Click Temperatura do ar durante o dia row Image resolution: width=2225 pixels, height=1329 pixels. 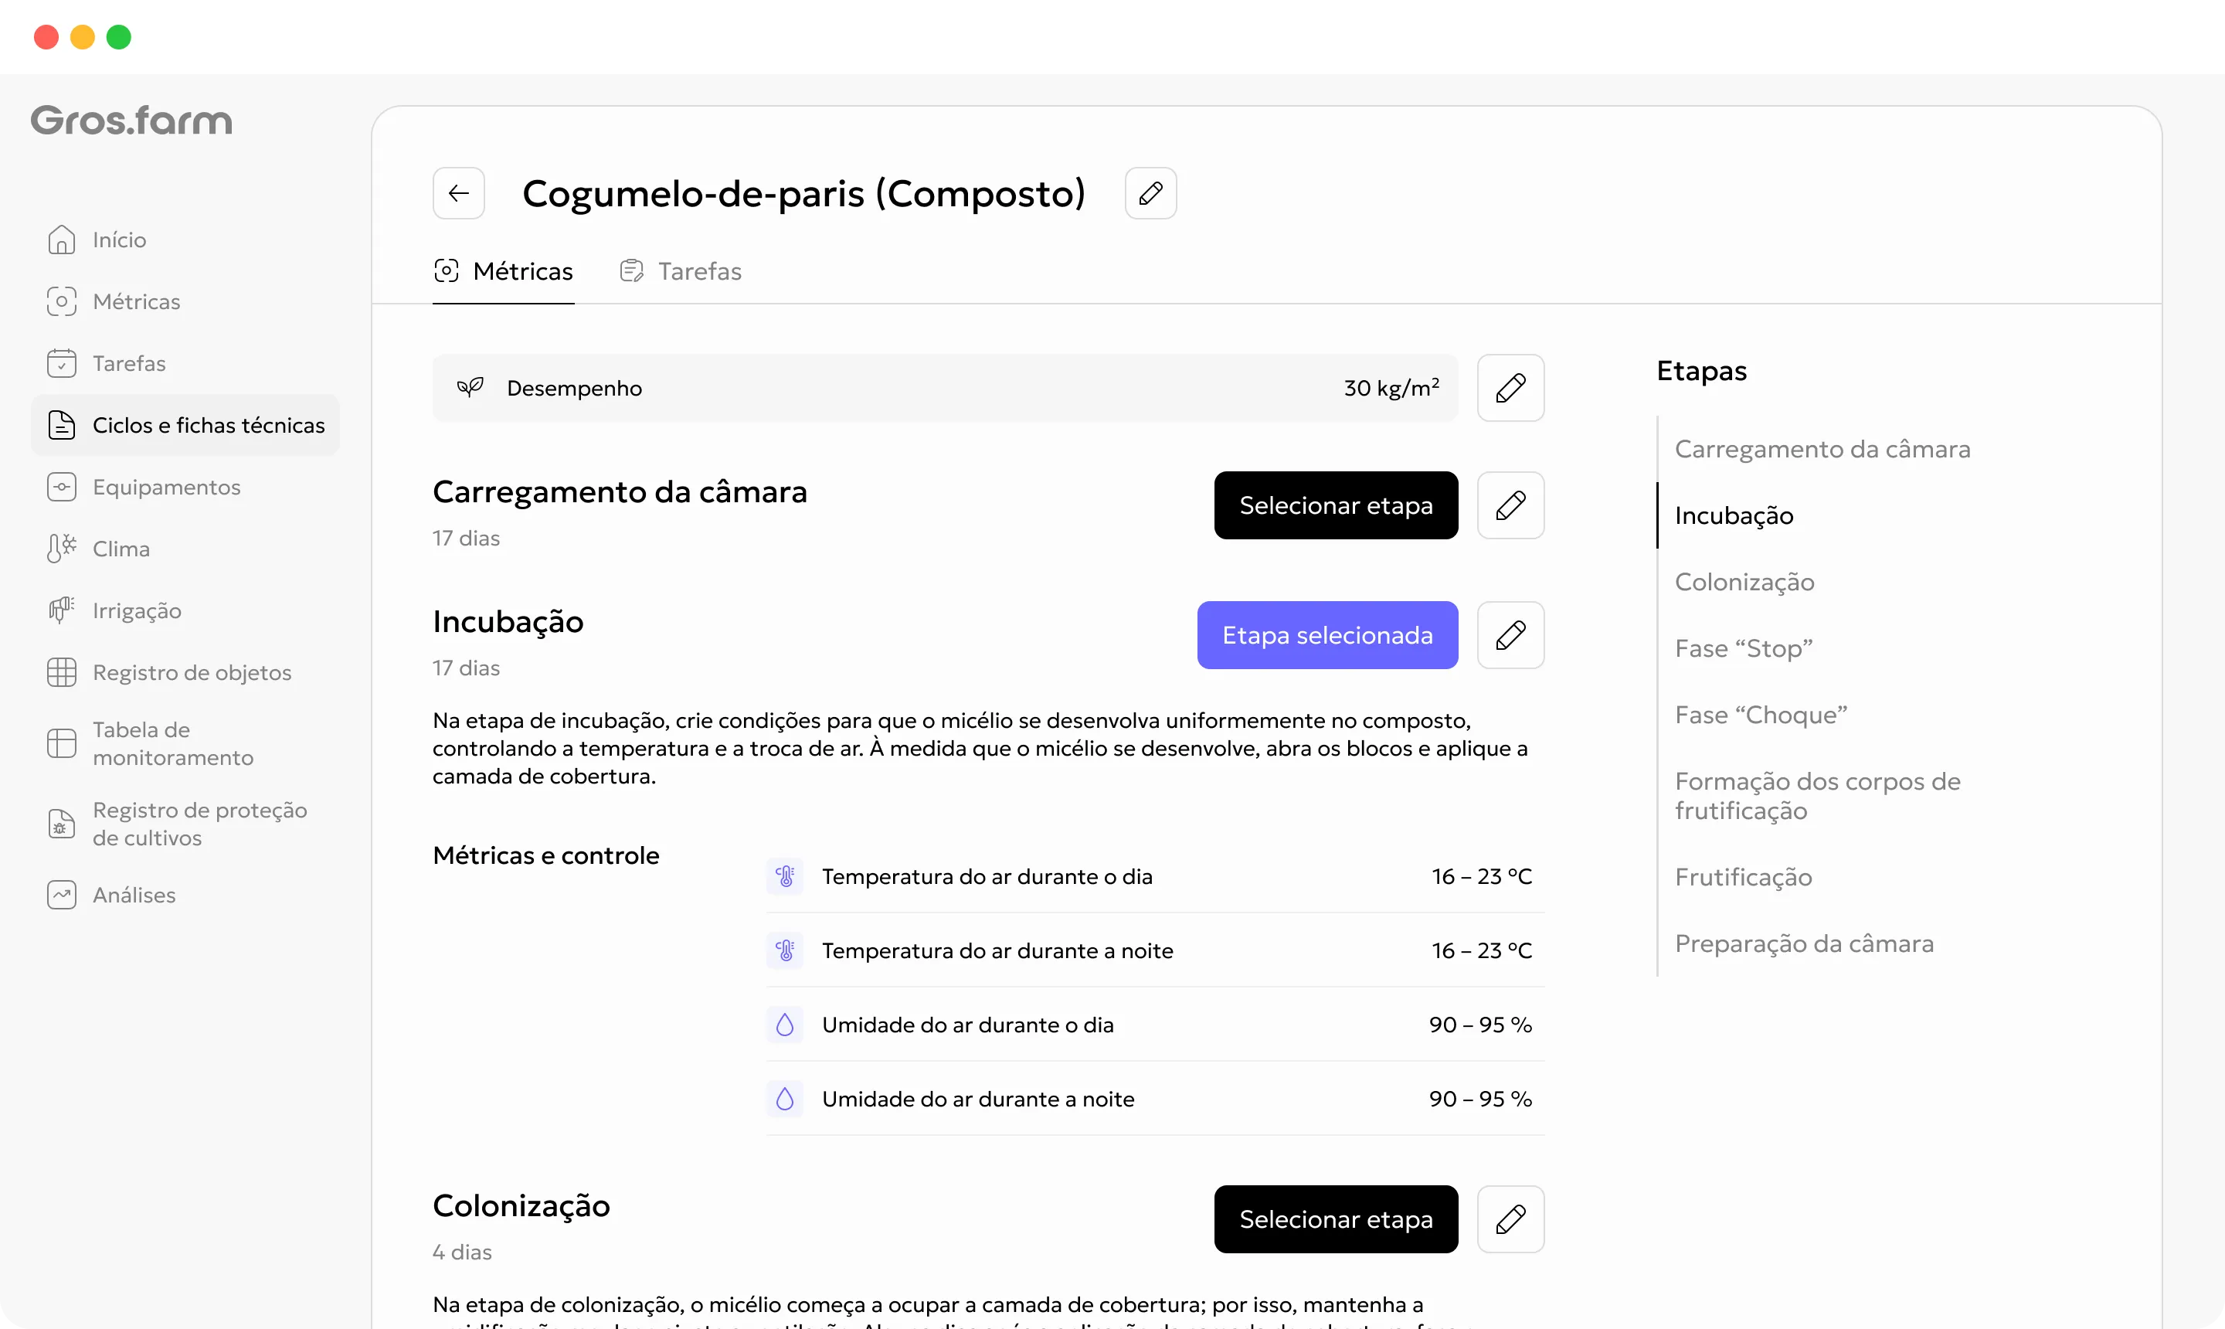point(1155,876)
